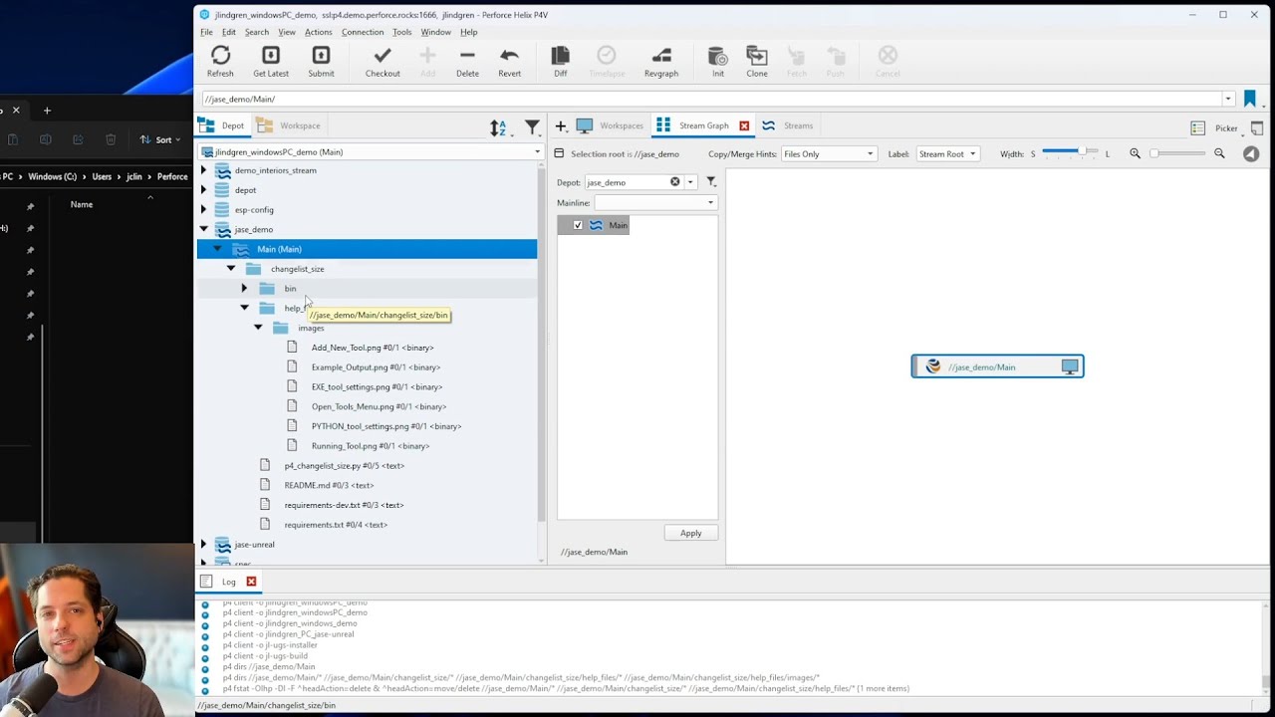Click the filter funnel icon in Depot pane
The height and width of the screenshot is (717, 1275).
point(532,126)
